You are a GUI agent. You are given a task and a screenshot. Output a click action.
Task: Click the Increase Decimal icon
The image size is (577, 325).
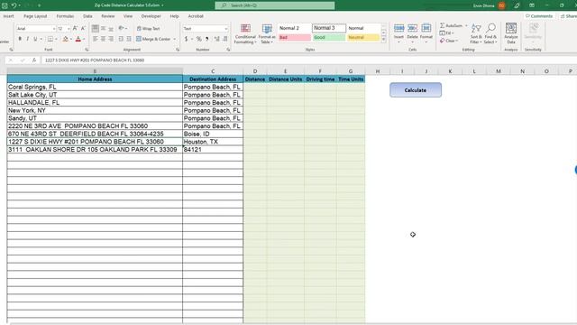[216, 39]
